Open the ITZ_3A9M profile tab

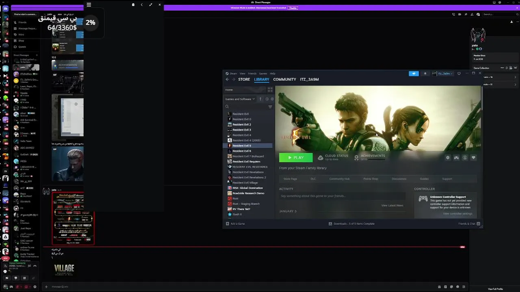[309, 79]
